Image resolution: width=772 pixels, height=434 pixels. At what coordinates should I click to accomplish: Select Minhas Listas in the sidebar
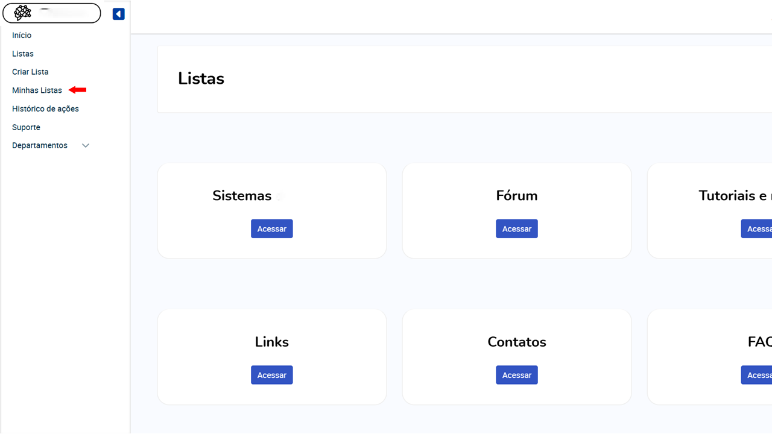37,90
